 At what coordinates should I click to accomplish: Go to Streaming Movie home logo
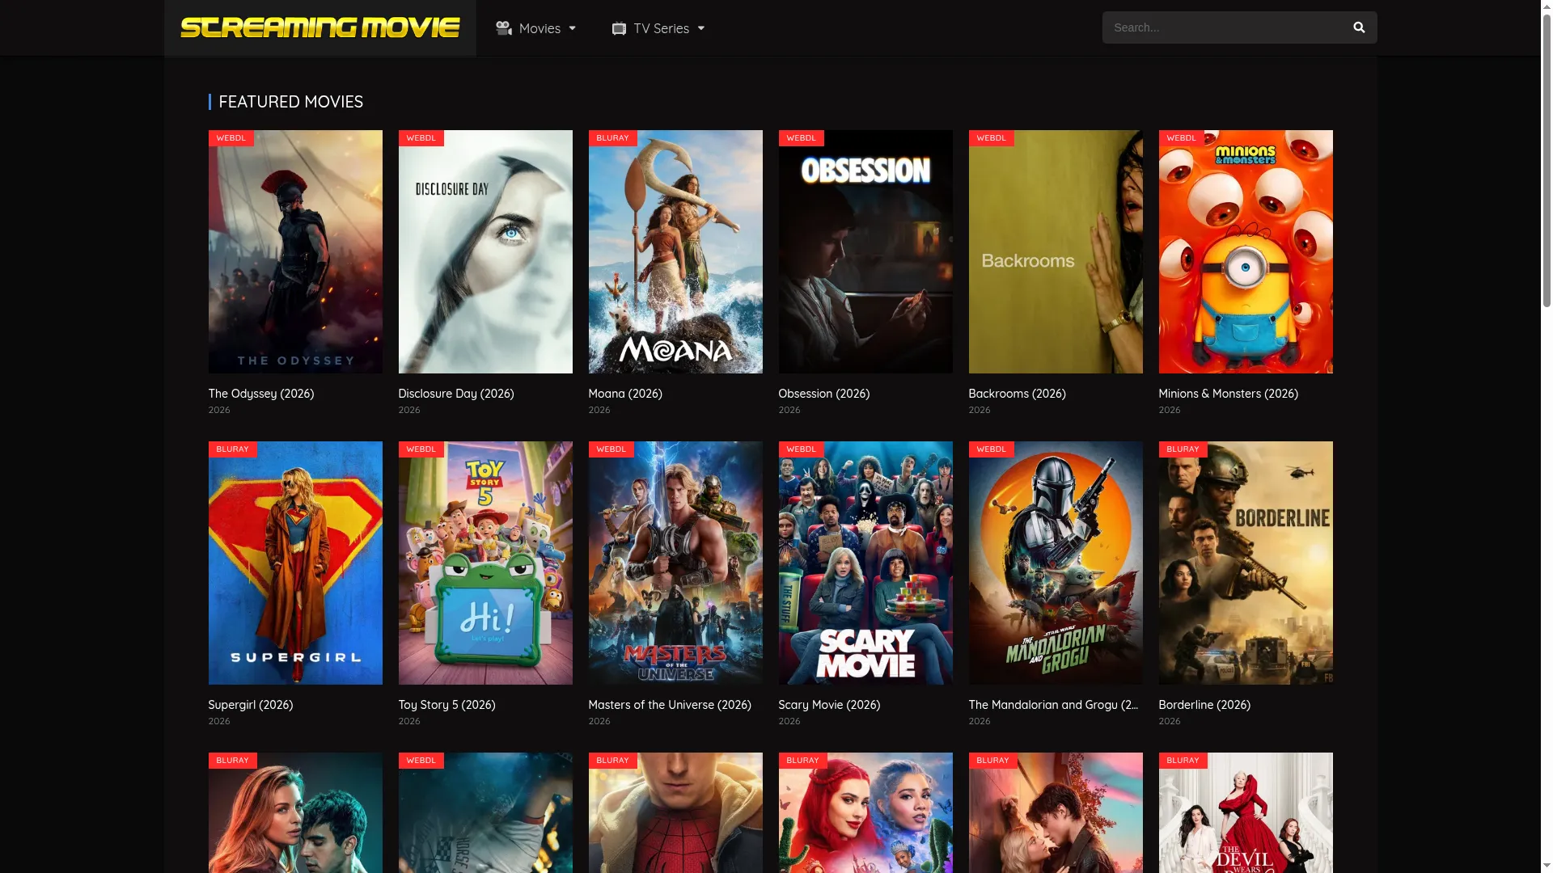[x=320, y=27]
